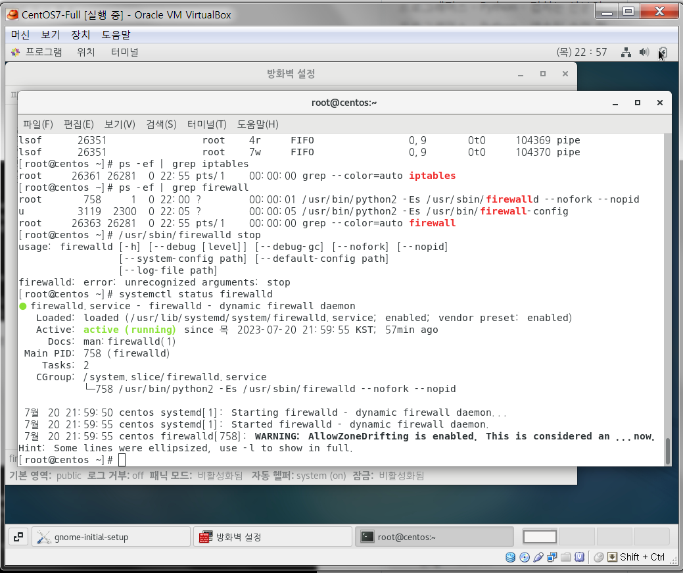Click the mouse integration indicator icon
This screenshot has height=573, width=683.
[x=599, y=557]
